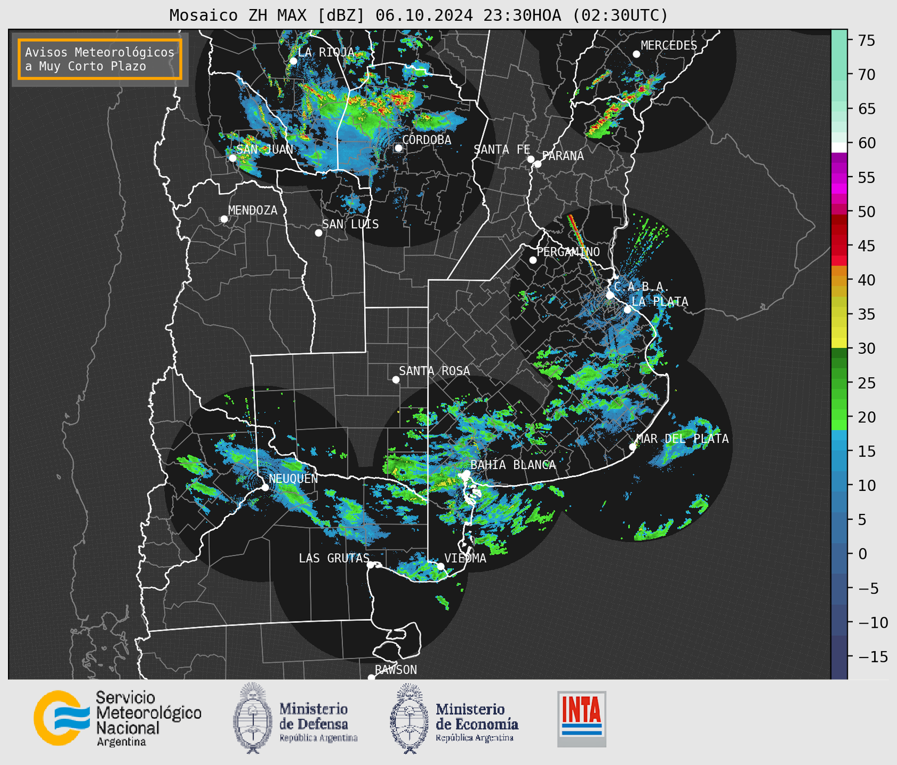This screenshot has width=897, height=765.
Task: Click the MAR DEL PLATA city marker dot
Action: (x=632, y=447)
